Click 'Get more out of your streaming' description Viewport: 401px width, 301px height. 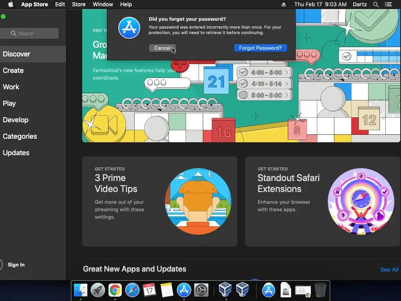[119, 209]
